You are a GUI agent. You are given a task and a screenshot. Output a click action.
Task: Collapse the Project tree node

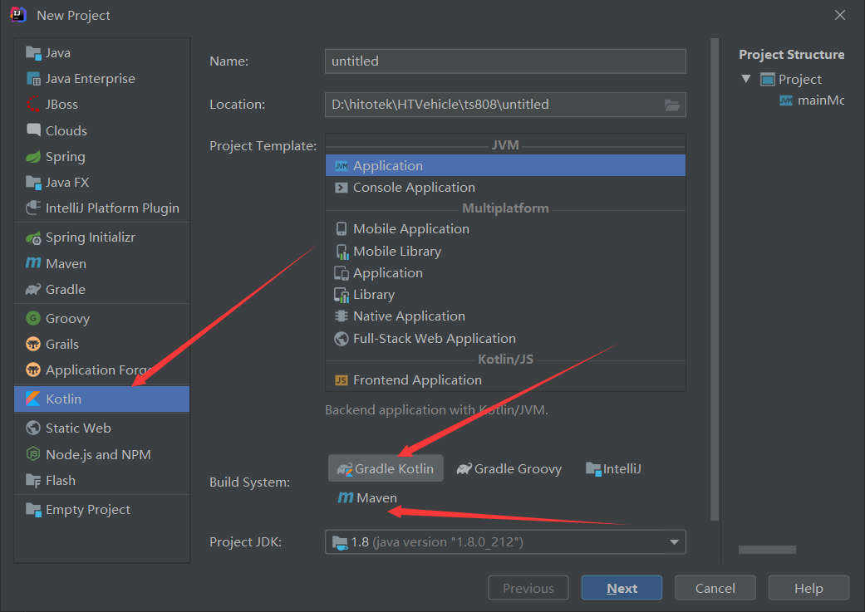[746, 79]
